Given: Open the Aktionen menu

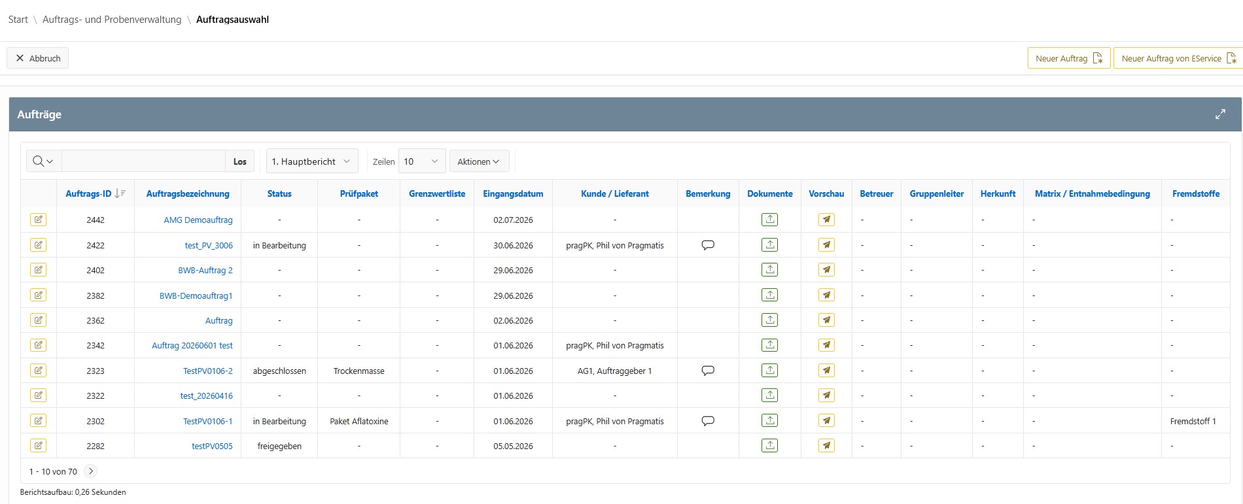Looking at the screenshot, I should pyautogui.click(x=479, y=161).
